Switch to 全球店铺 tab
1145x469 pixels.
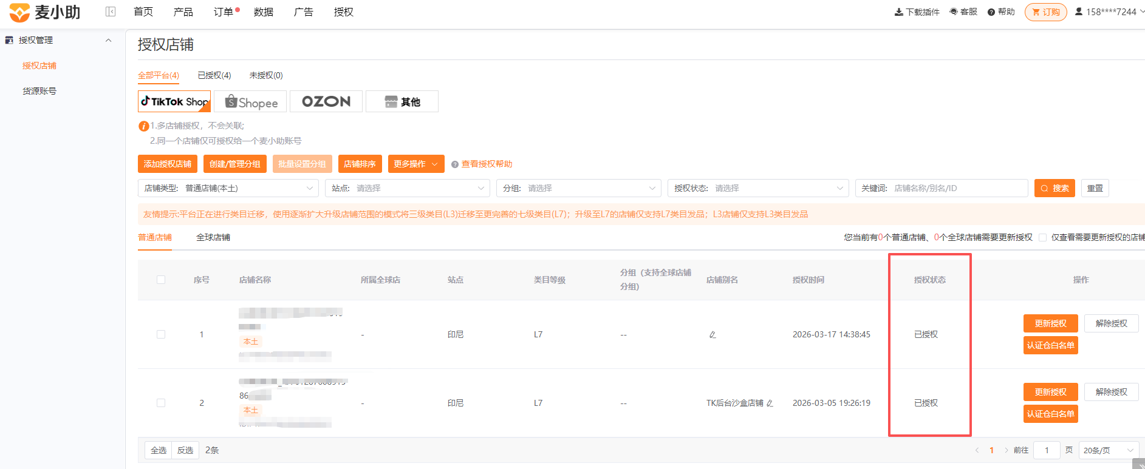213,237
